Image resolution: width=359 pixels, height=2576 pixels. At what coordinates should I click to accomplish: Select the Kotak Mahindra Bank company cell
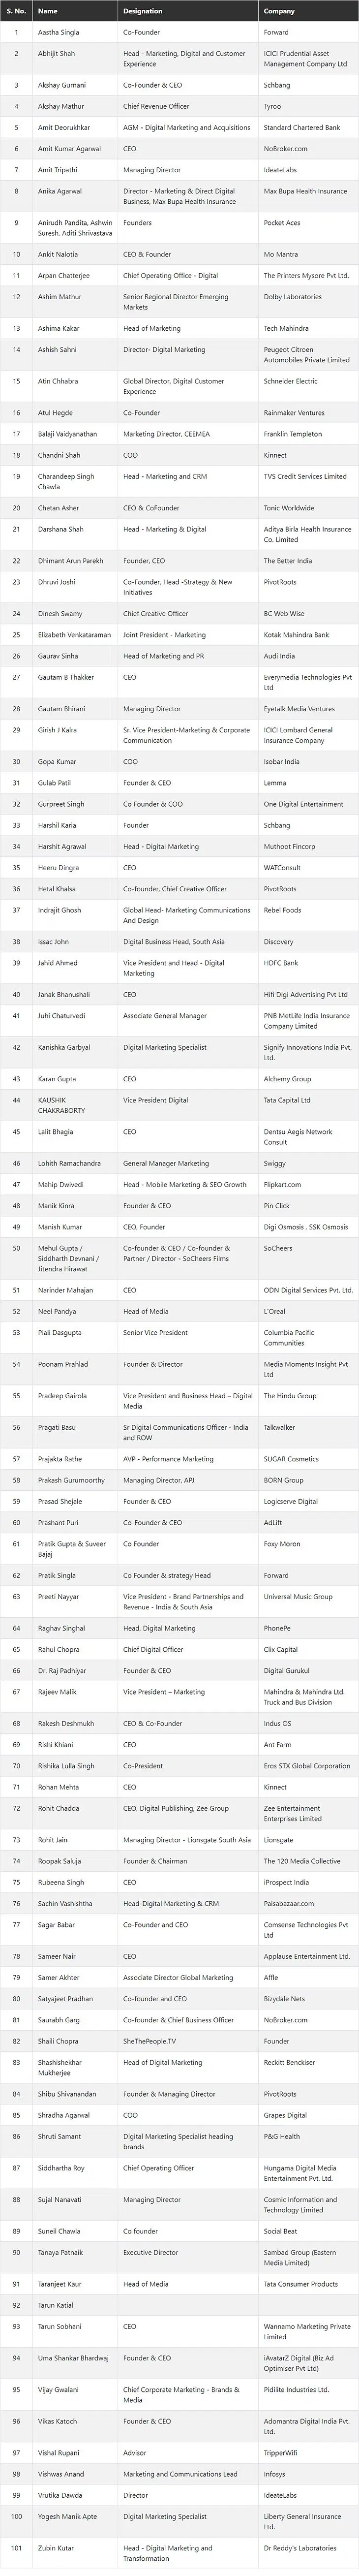coord(296,635)
